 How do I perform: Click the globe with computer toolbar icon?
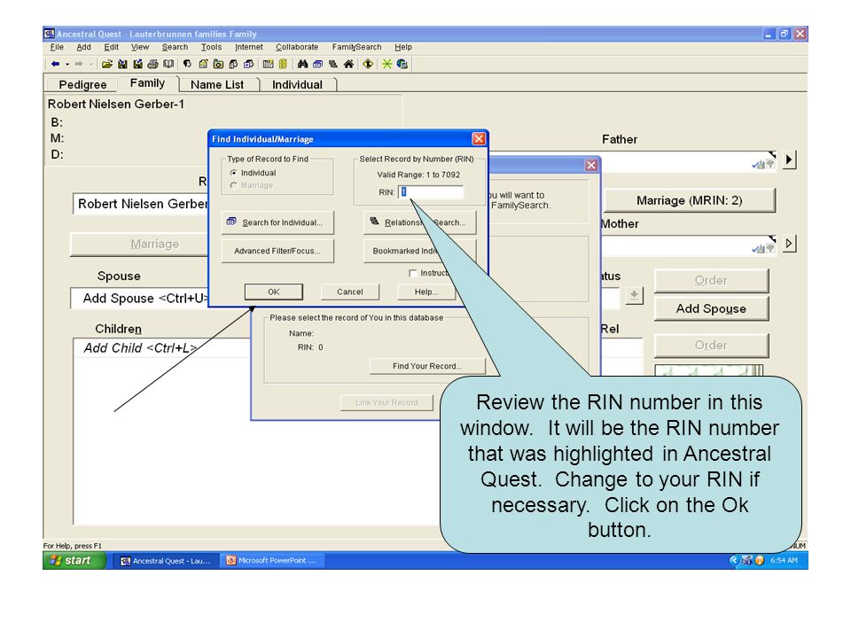[x=402, y=64]
